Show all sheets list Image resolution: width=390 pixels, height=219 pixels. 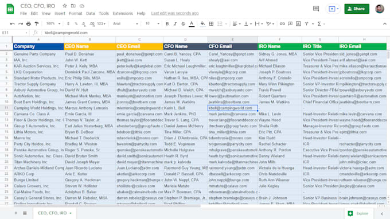25,213
